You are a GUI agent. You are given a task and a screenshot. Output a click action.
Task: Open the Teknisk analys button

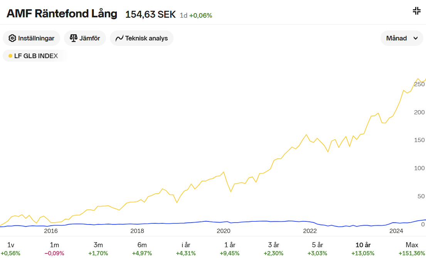point(141,38)
